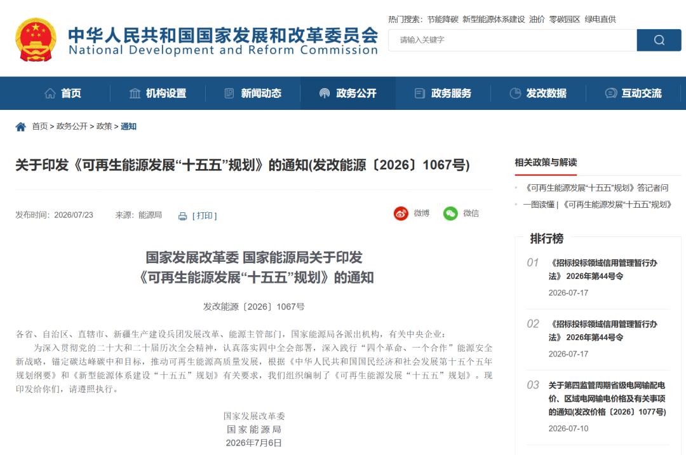Click the 政务公开 broadcast icon
Screen dimensions: 686x455
click(x=325, y=93)
